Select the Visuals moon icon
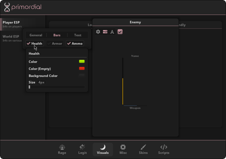The image size is (226, 159). point(103,147)
